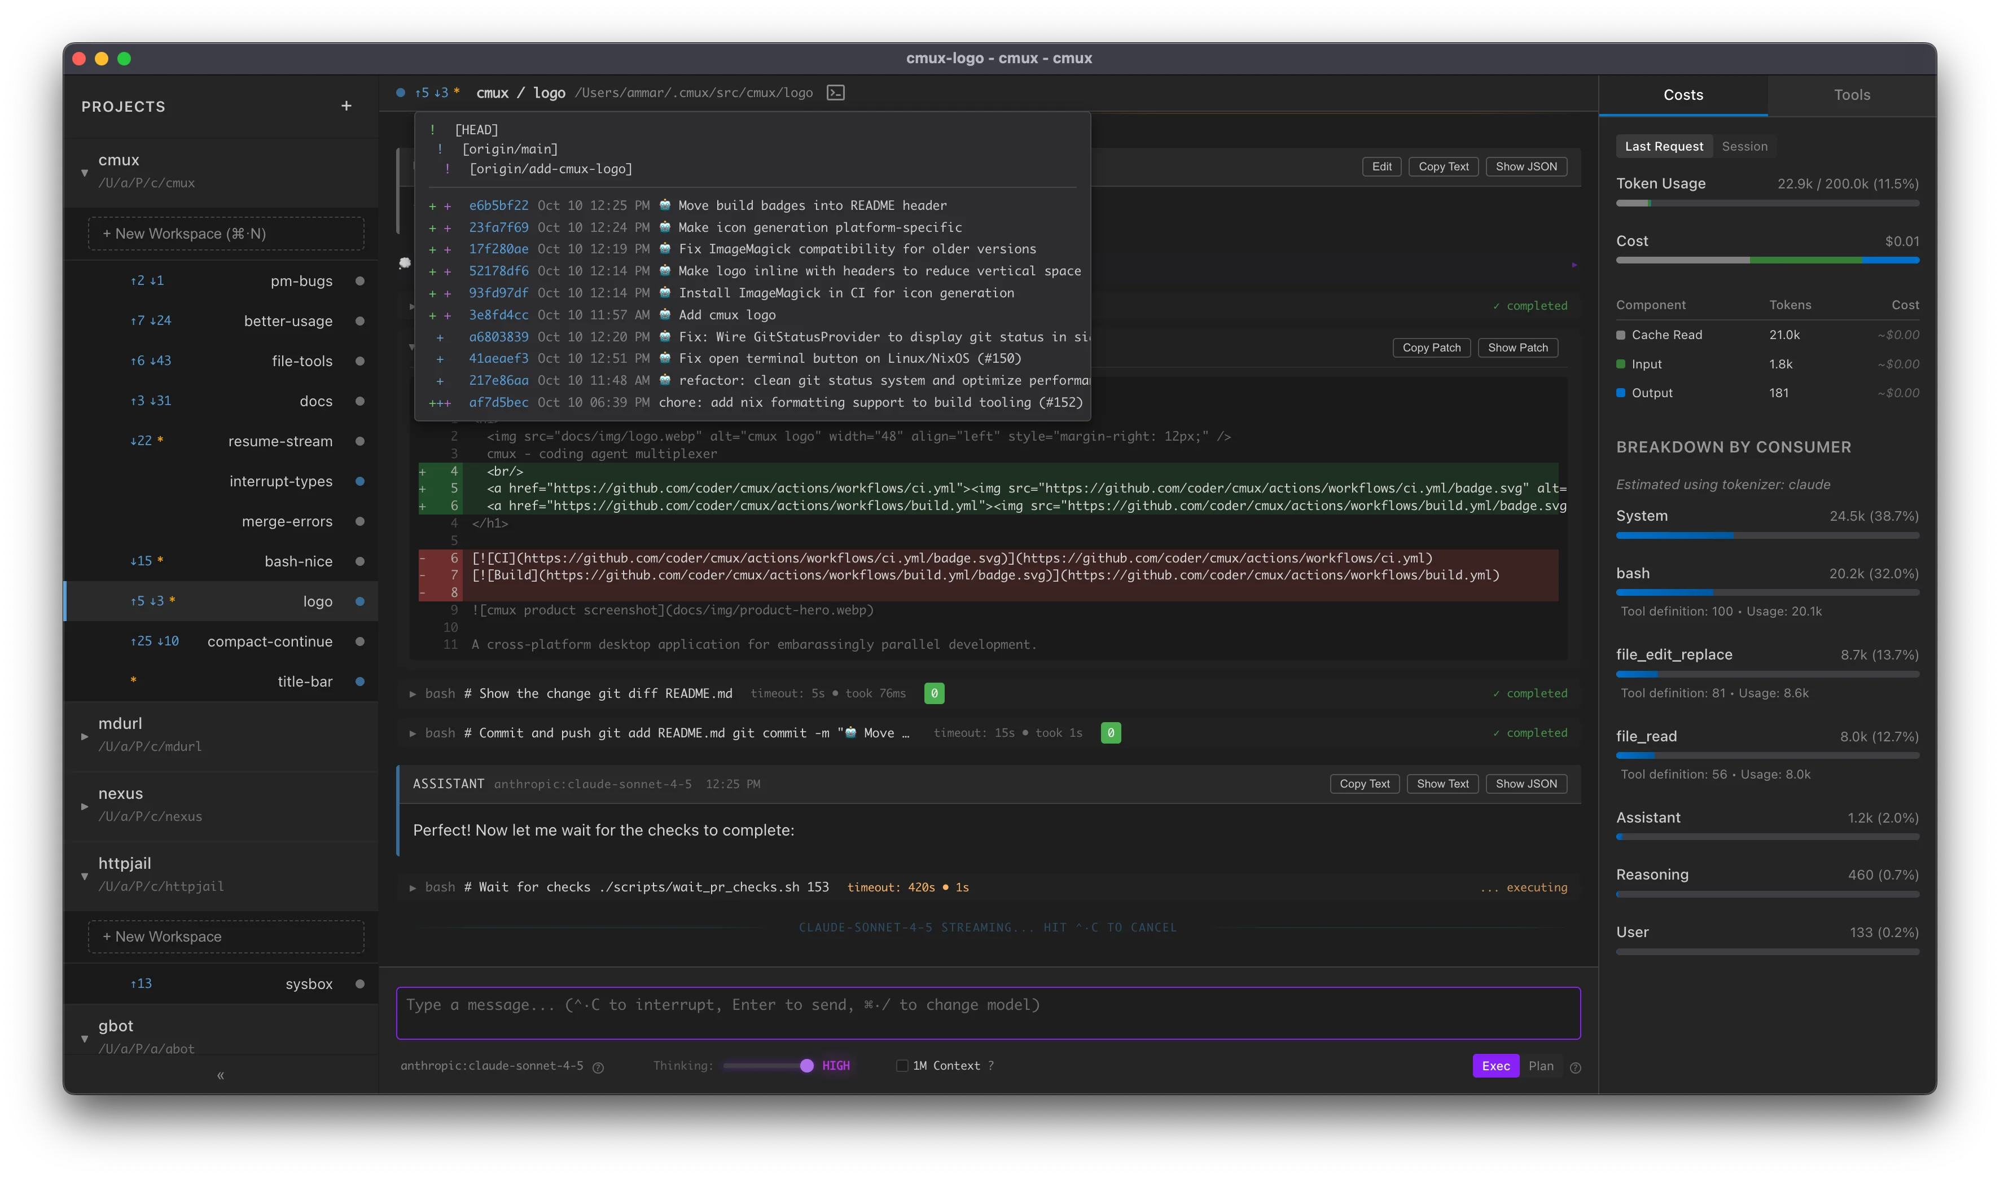Enable the 1M Context checkbox

click(902, 1066)
